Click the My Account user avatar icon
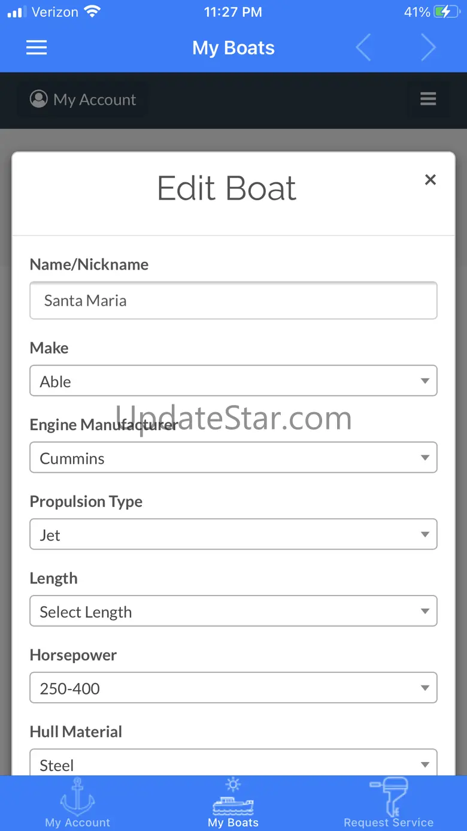 (39, 99)
